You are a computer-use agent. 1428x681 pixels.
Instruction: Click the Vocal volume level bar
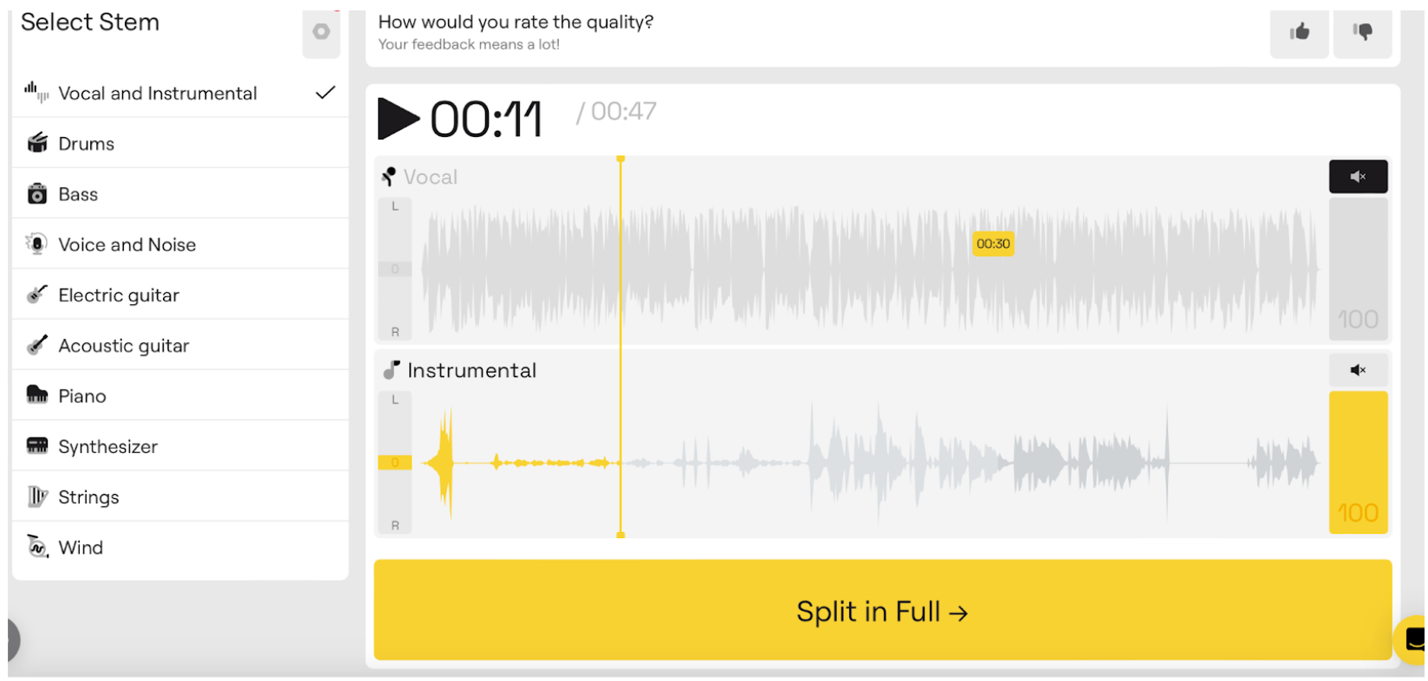pyautogui.click(x=1358, y=269)
